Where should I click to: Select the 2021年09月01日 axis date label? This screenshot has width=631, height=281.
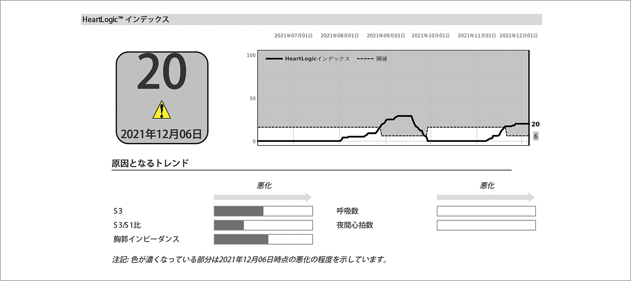tap(386, 36)
